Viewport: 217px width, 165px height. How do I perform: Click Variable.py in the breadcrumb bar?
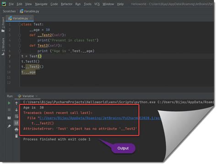(32, 11)
